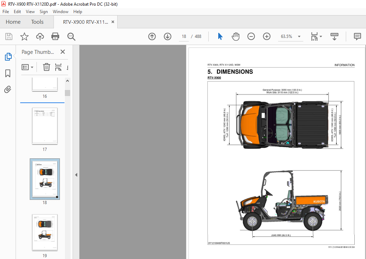Select page 17 thumbnail
The image size is (366, 259).
(x=45, y=126)
